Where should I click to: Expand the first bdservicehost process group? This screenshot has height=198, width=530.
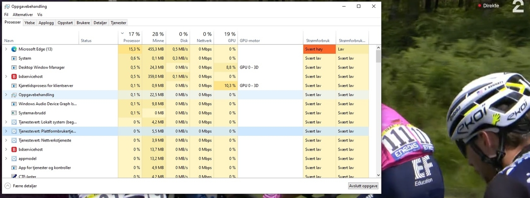point(6,76)
